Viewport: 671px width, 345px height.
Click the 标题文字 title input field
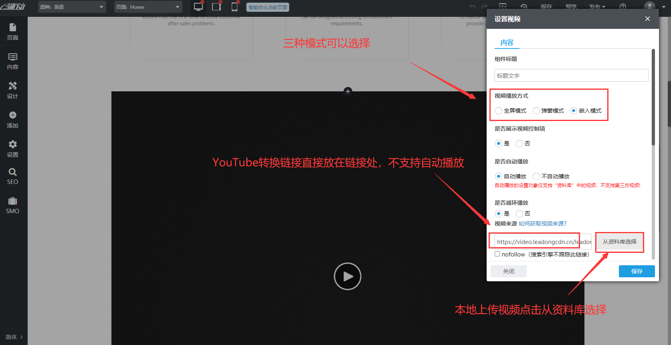pyautogui.click(x=572, y=75)
